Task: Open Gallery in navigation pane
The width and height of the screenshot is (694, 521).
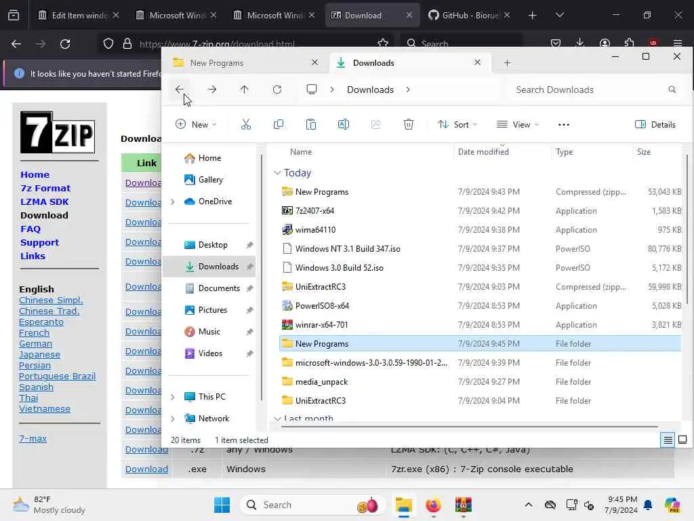Action: [x=210, y=180]
